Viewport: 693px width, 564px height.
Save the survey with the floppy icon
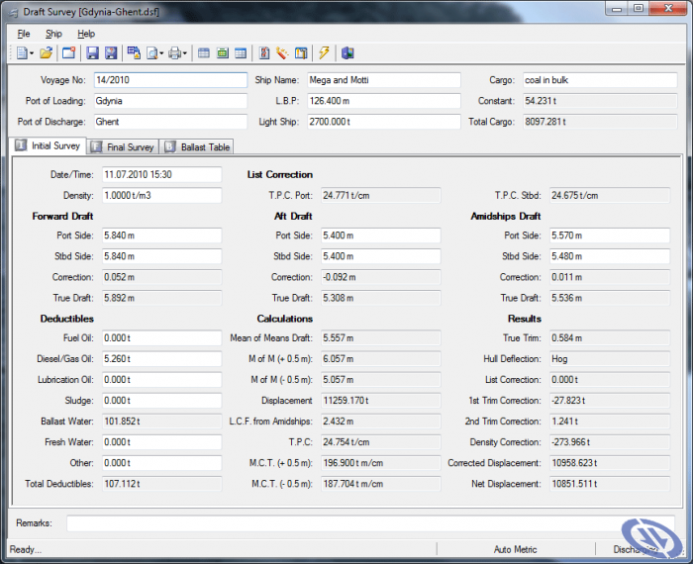pos(92,53)
